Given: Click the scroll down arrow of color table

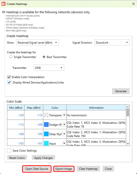Looking at the screenshot, I should click(x=128, y=144).
